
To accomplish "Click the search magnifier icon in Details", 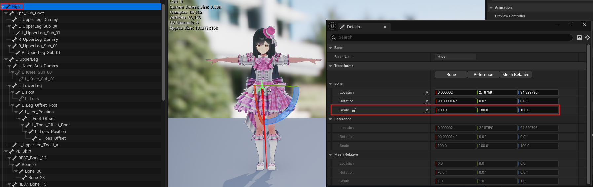I will click(334, 38).
